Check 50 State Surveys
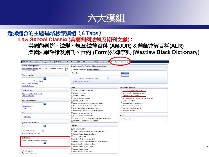This screenshot has height=157, width=209. tap(72, 136)
